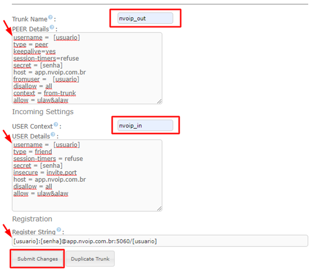334x273 pixels.
Task: Click empty area at bottom of USER Details box
Action: (86, 202)
